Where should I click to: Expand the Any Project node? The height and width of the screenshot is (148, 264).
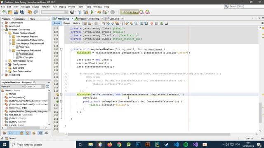click(x=2, y=26)
